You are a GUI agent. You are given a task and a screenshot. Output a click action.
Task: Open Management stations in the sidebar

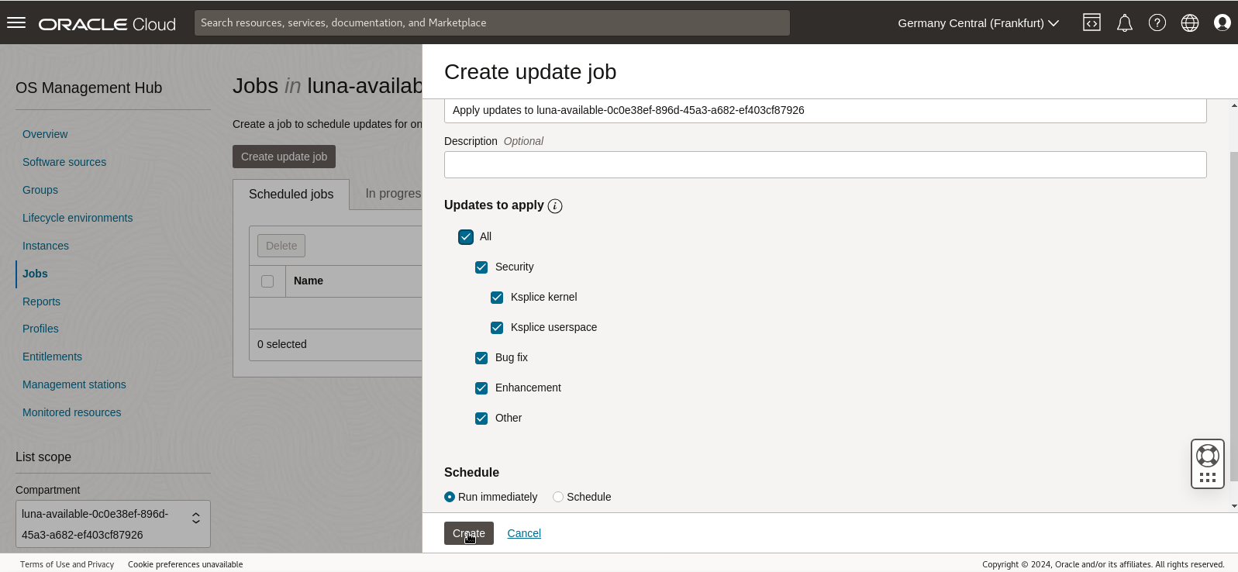[x=74, y=384]
